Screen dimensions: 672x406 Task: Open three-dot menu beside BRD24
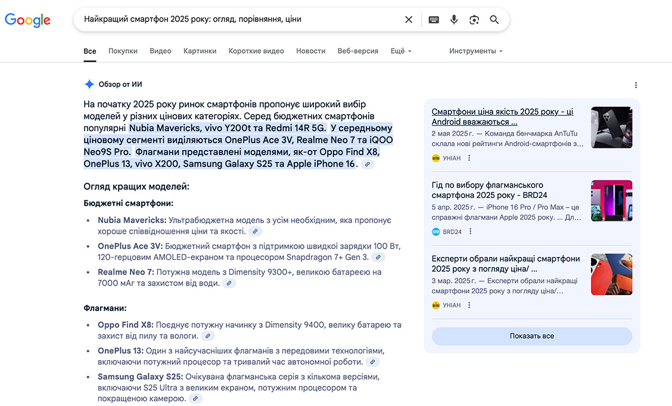pyautogui.click(x=470, y=231)
